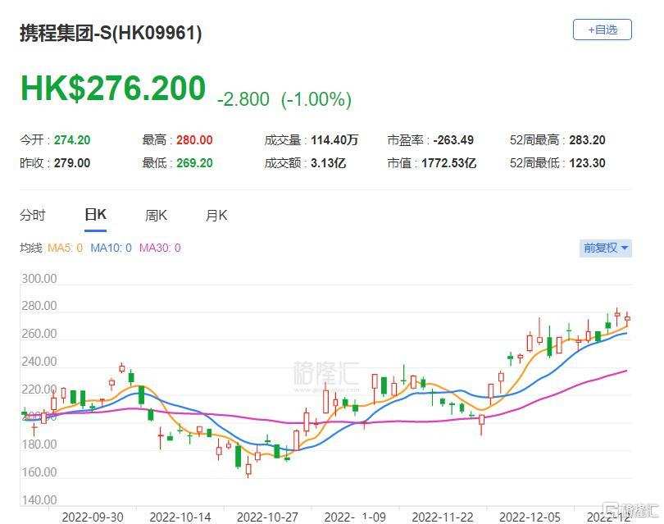Click the 180.00 price axis label
The height and width of the screenshot is (524, 664).
pyautogui.click(x=39, y=444)
